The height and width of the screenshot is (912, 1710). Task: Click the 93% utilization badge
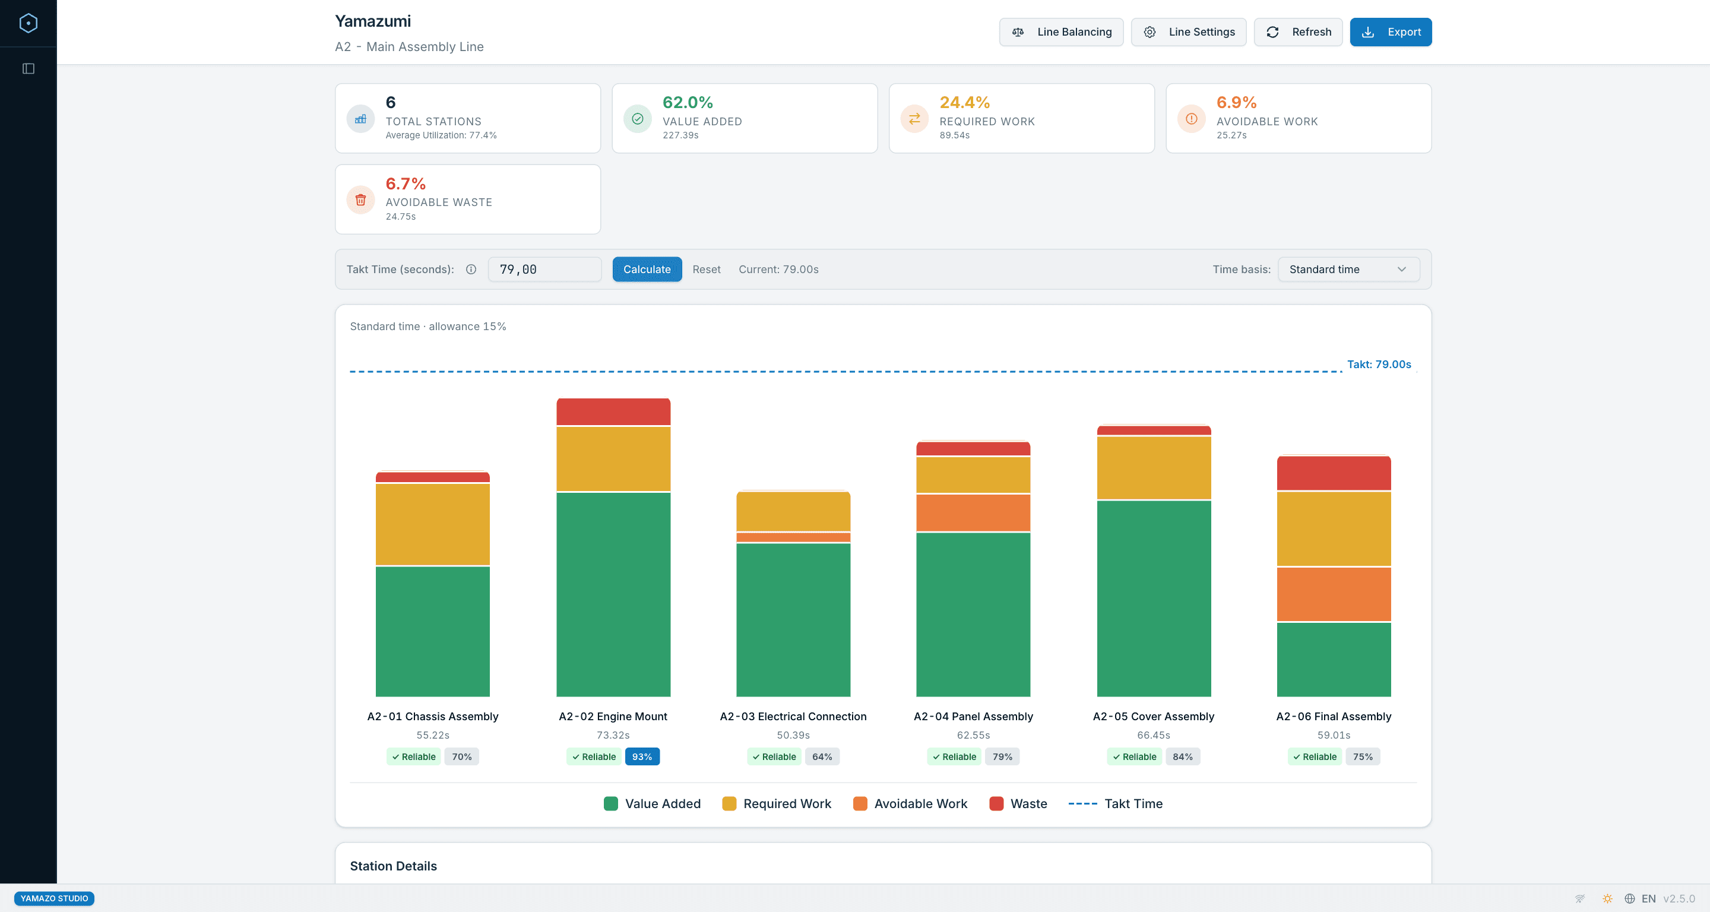[x=642, y=756]
